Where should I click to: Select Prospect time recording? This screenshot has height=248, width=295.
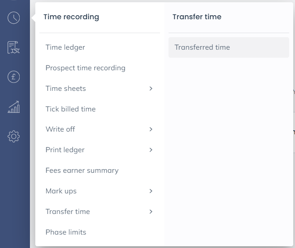tap(85, 68)
